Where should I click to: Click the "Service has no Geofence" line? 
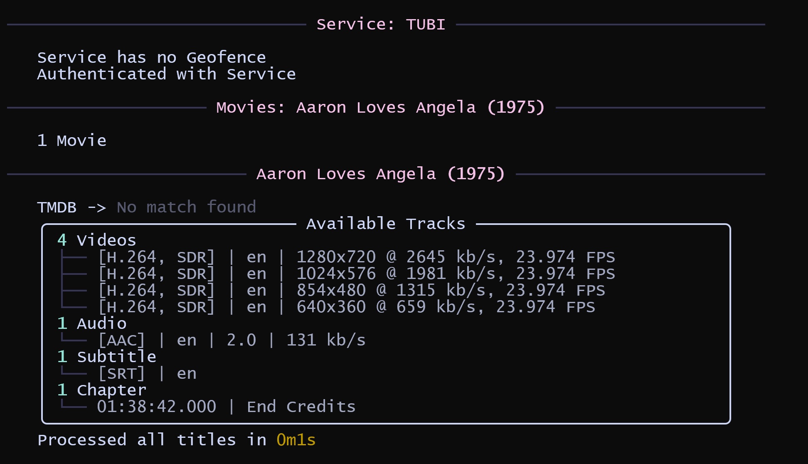[151, 58]
